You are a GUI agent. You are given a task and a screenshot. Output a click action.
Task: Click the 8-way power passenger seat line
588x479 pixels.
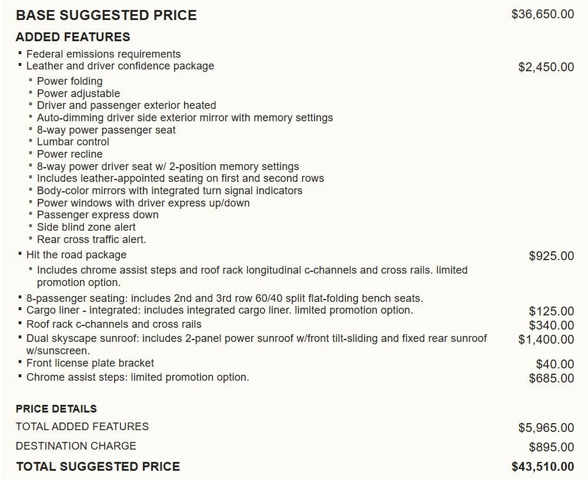tap(106, 130)
